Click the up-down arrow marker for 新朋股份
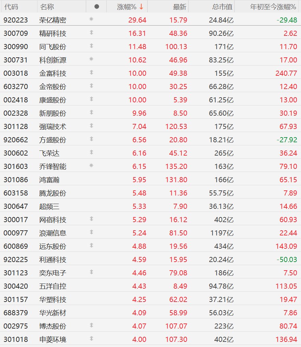 [91, 112]
